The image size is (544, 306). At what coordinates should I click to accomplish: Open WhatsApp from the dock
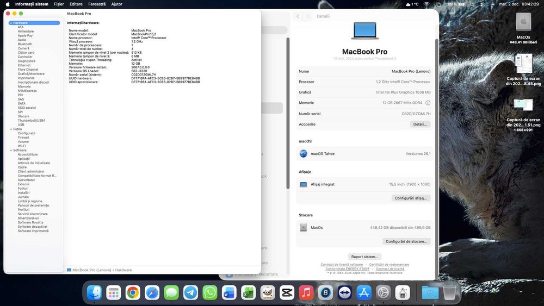(x=210, y=293)
